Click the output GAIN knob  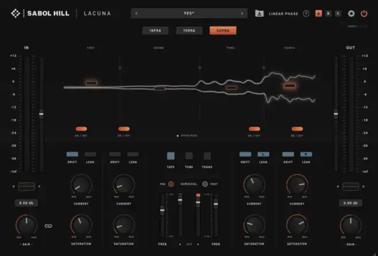351,225
